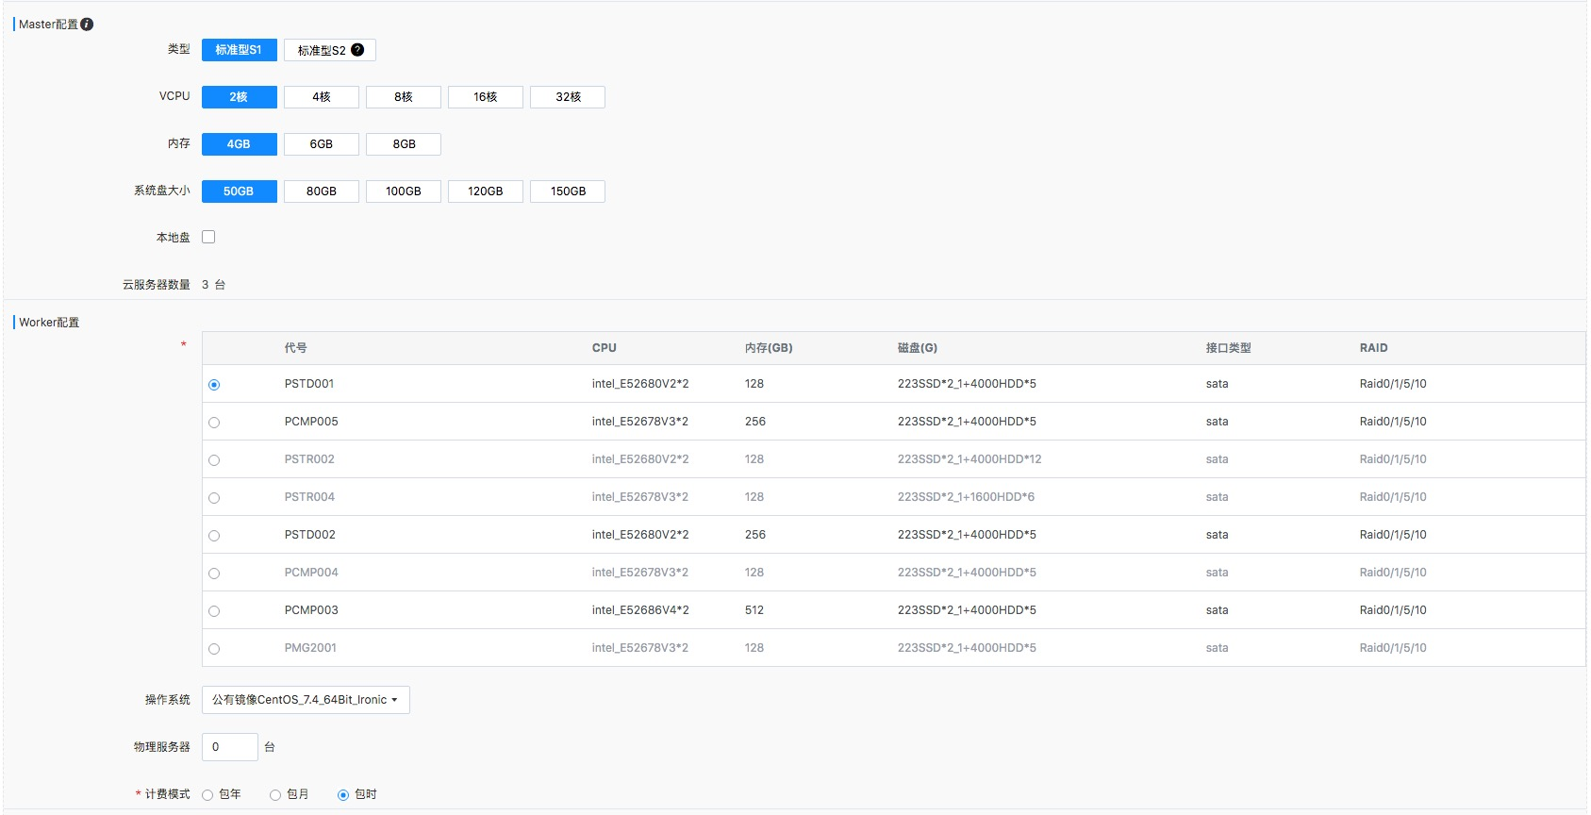This screenshot has height=815, width=1591.
Task: Click the Worker配置 section title
Action: 49,323
